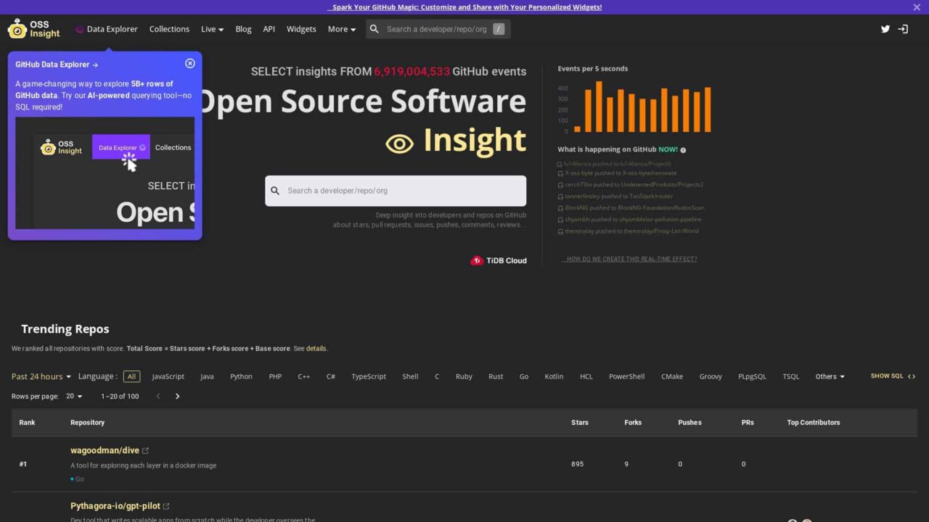Dismiss the top announcement banner
Screen dimensions: 929x522
[x=917, y=7]
